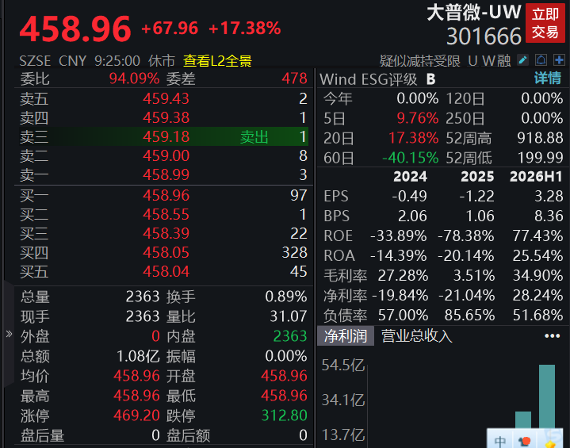Click the 内盘 value 2363
Viewport: 570px width, 448px height.
point(290,336)
